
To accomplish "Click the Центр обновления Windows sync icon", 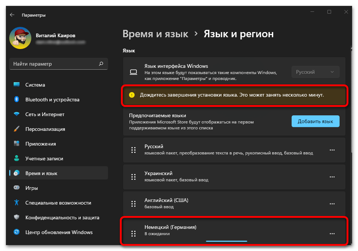I will (17, 232).
